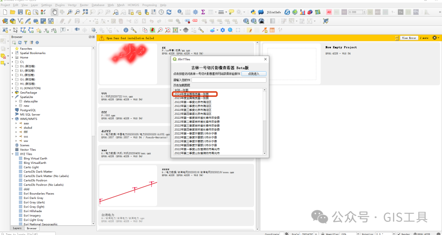Expand the C:\ drive node
This screenshot has width=442, height=235.
pyautogui.click(x=12, y=62)
